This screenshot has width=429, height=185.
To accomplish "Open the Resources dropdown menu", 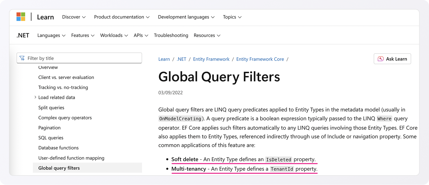I will click(207, 35).
